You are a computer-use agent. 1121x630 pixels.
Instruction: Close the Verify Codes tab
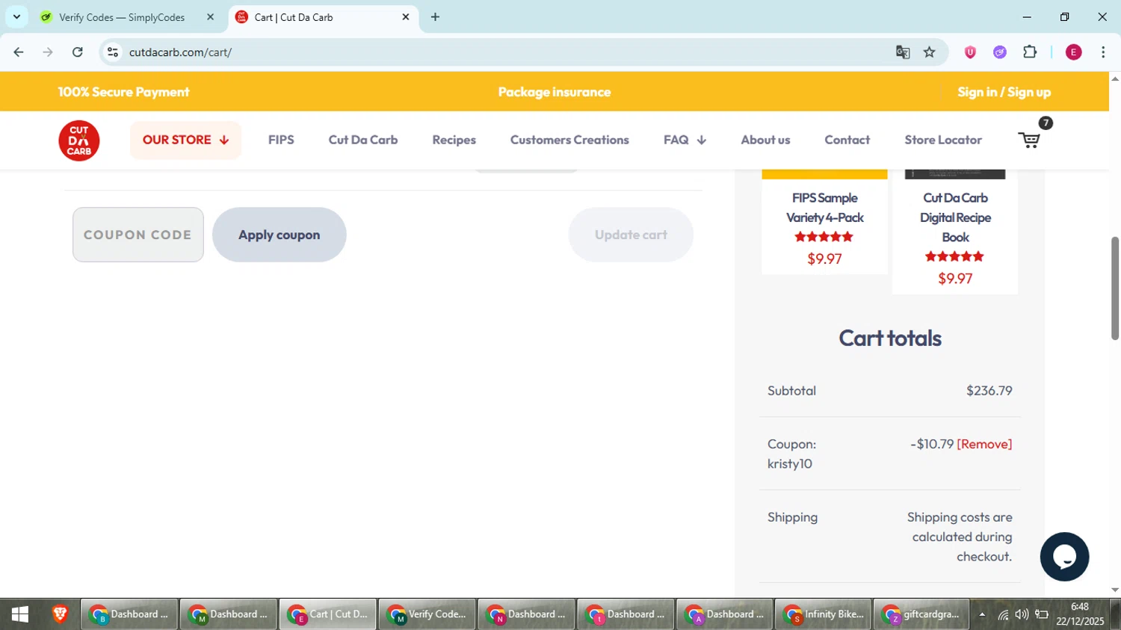coord(210,17)
